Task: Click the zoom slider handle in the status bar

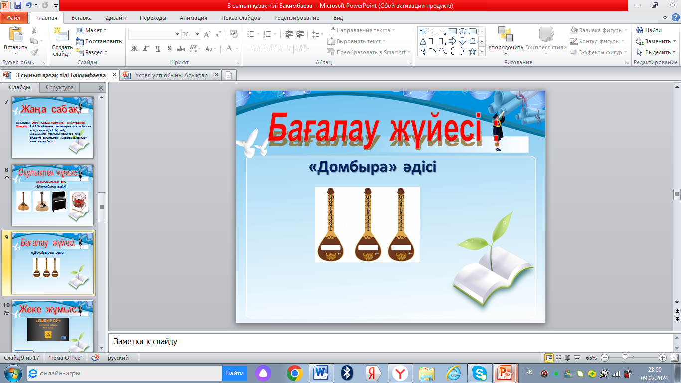Action: pyautogui.click(x=624, y=358)
